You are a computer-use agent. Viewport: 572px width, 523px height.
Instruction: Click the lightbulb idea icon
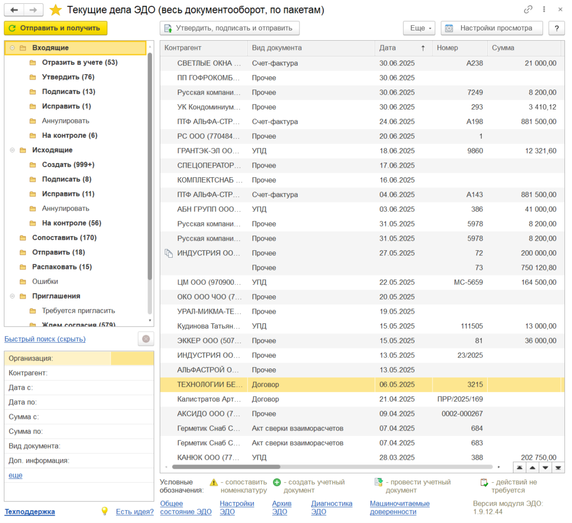click(105, 511)
